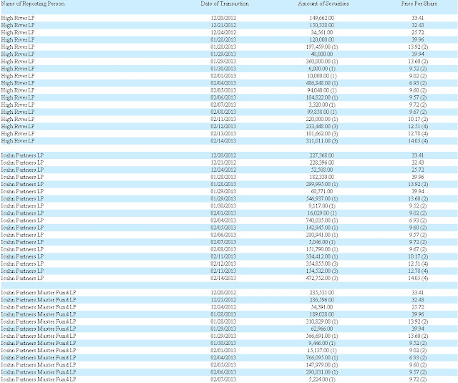
Task: Select the amount 149,662.00
Action: point(321,18)
